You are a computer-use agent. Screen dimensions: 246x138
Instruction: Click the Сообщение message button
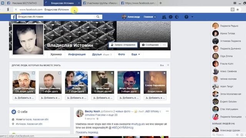click(x=150, y=45)
